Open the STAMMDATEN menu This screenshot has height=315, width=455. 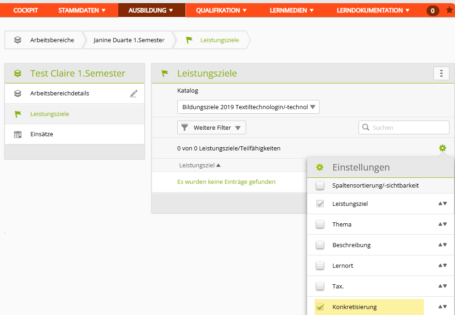pyautogui.click(x=82, y=11)
